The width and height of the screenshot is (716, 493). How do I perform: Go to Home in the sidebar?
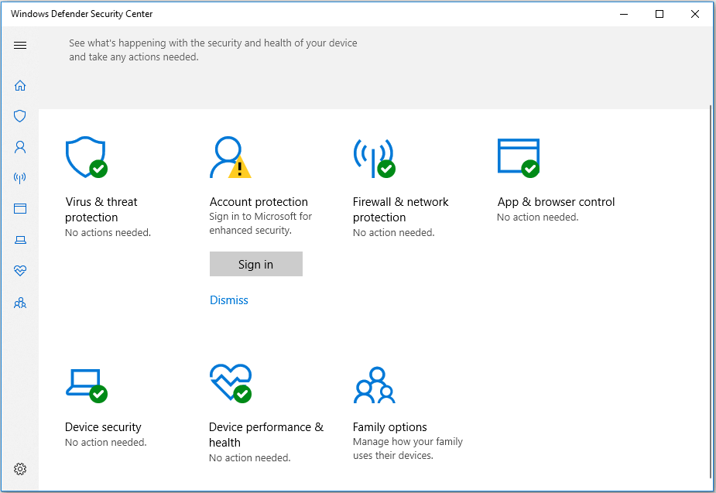[x=20, y=85]
